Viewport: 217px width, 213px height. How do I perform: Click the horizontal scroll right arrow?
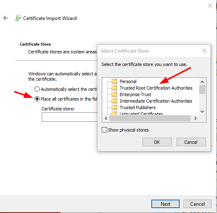pyautogui.click(x=195, y=119)
